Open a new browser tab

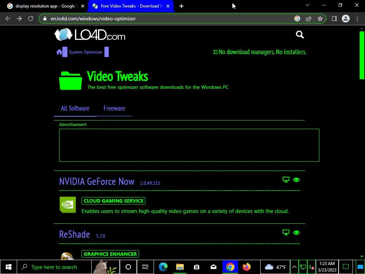pyautogui.click(x=181, y=6)
